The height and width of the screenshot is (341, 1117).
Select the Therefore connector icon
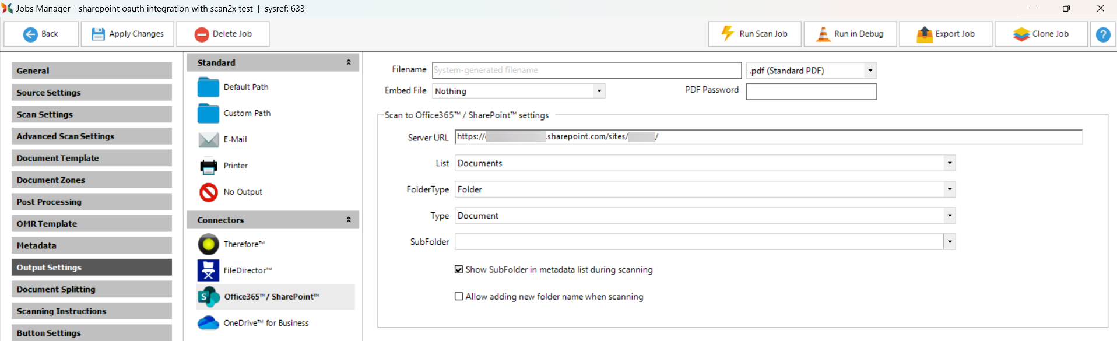[208, 244]
